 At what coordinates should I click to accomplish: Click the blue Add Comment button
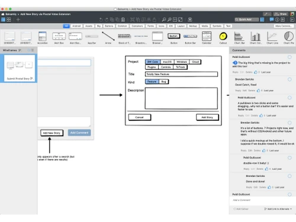[79, 133]
